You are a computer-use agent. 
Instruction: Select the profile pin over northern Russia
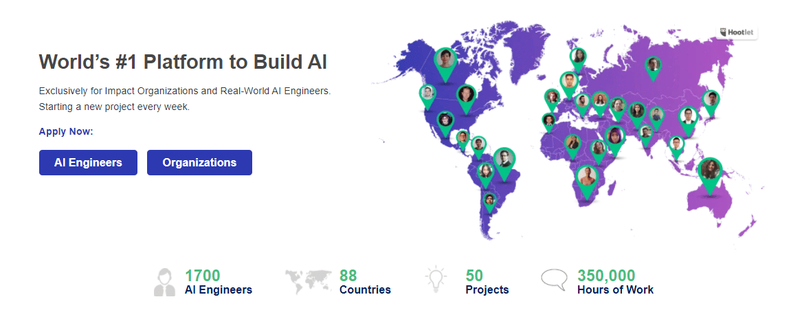click(653, 65)
